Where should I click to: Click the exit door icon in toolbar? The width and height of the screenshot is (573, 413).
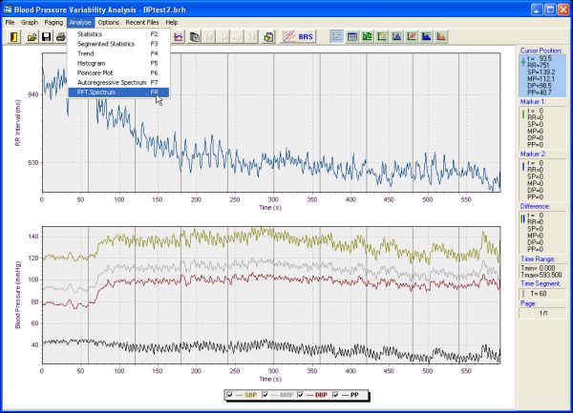[13, 37]
